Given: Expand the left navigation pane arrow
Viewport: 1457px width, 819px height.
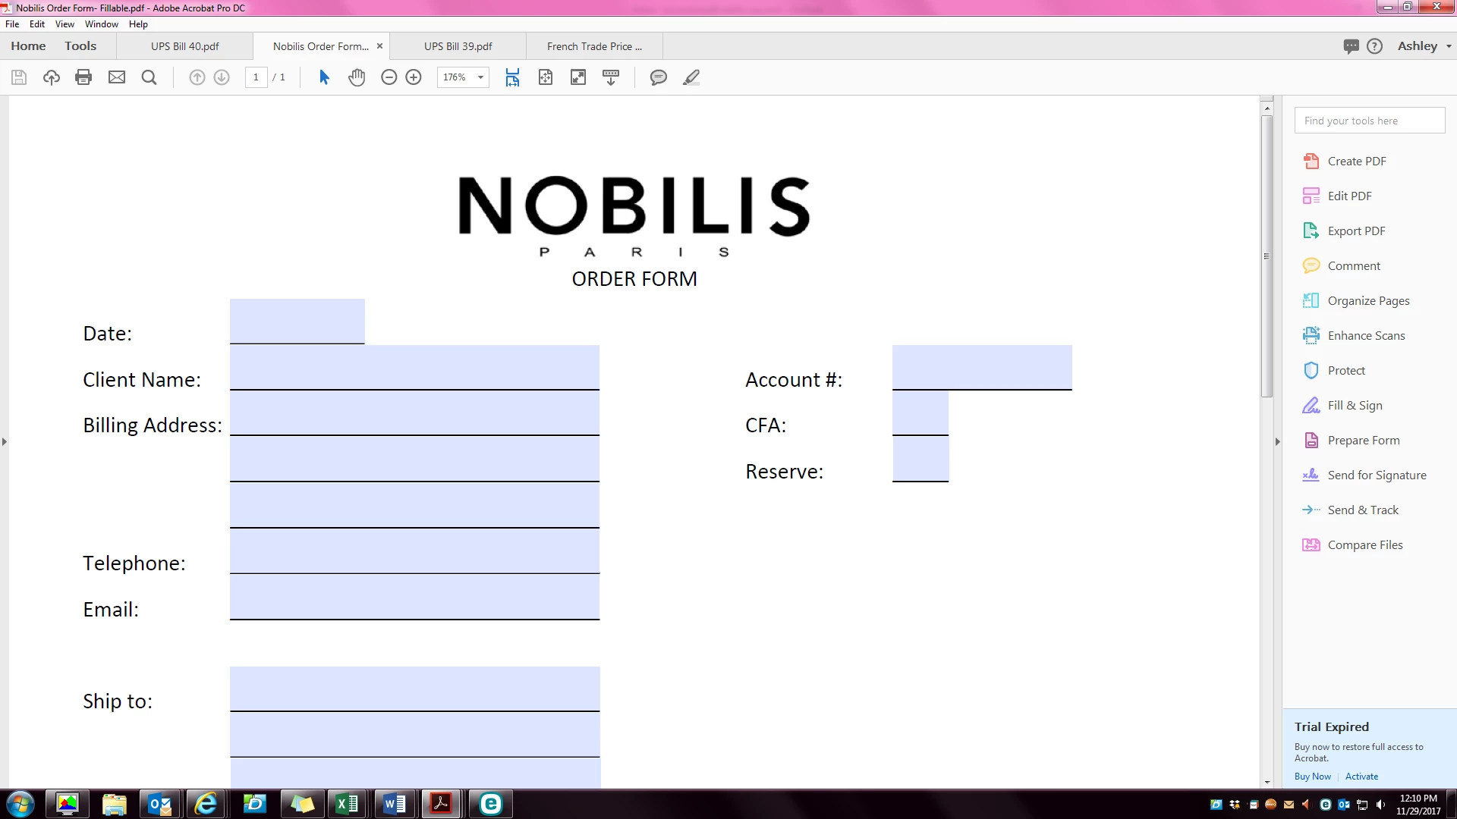Looking at the screenshot, I should (x=5, y=441).
